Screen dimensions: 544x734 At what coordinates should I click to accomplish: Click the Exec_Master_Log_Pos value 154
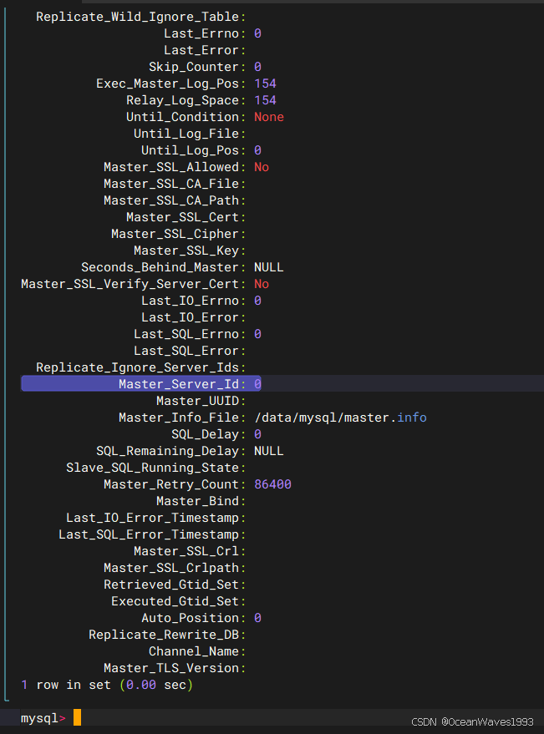click(265, 84)
